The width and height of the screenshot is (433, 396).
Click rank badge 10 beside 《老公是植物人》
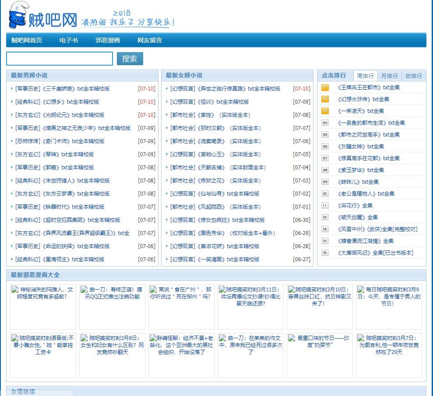coord(325,194)
